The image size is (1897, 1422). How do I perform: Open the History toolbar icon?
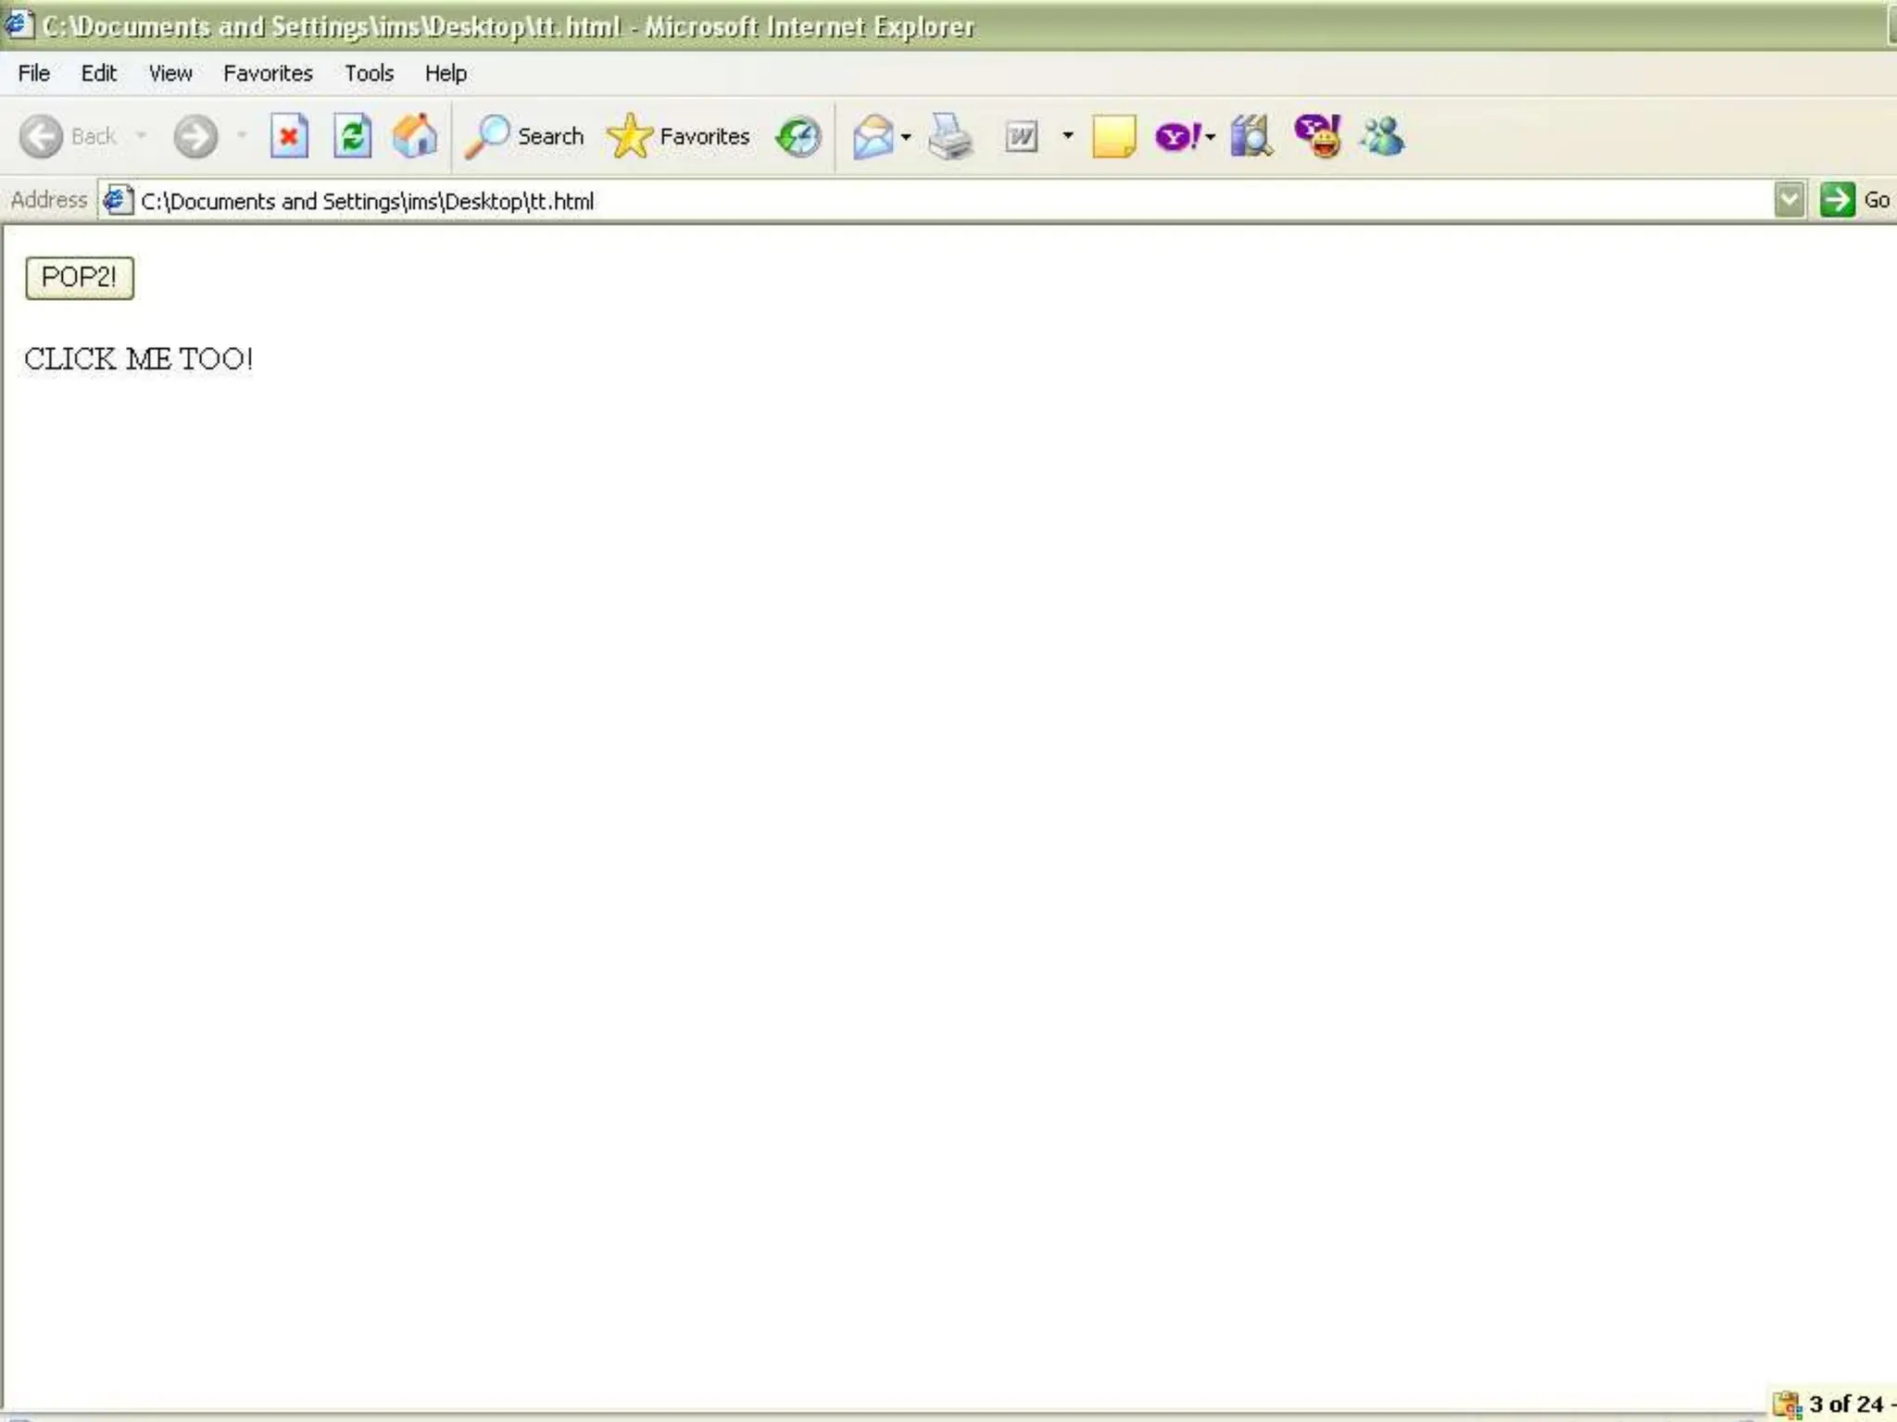point(798,137)
